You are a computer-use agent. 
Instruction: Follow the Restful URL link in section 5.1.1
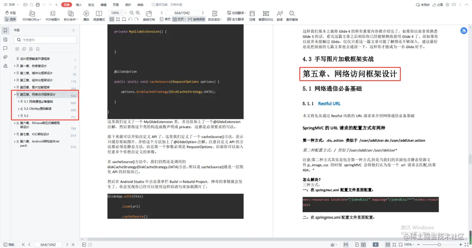coord(329,103)
